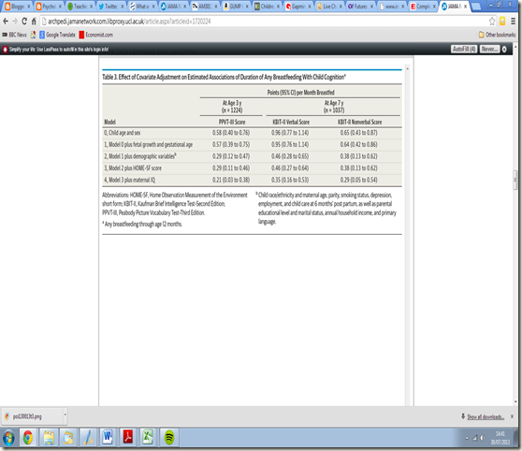522x451 pixels.
Task: Open the download item options arrow
Action: [x=65, y=415]
